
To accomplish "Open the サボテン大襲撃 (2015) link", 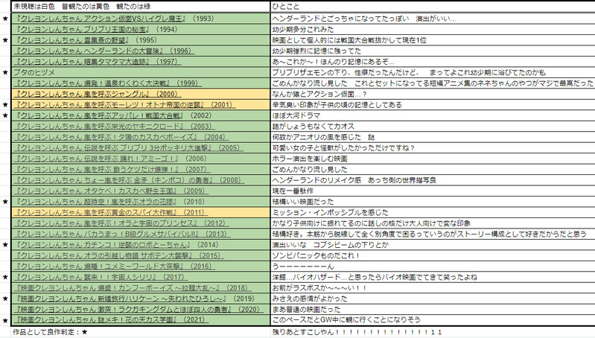I will pos(118,255).
